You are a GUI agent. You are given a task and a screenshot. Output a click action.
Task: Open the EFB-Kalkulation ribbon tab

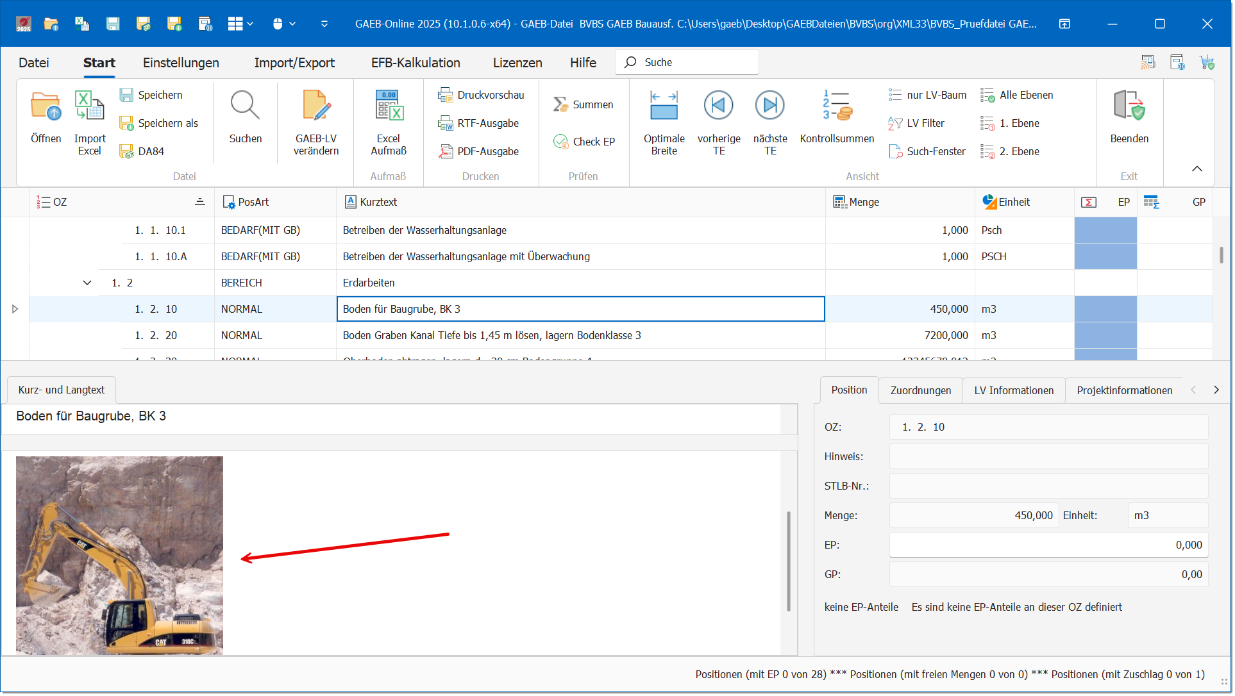(x=416, y=63)
